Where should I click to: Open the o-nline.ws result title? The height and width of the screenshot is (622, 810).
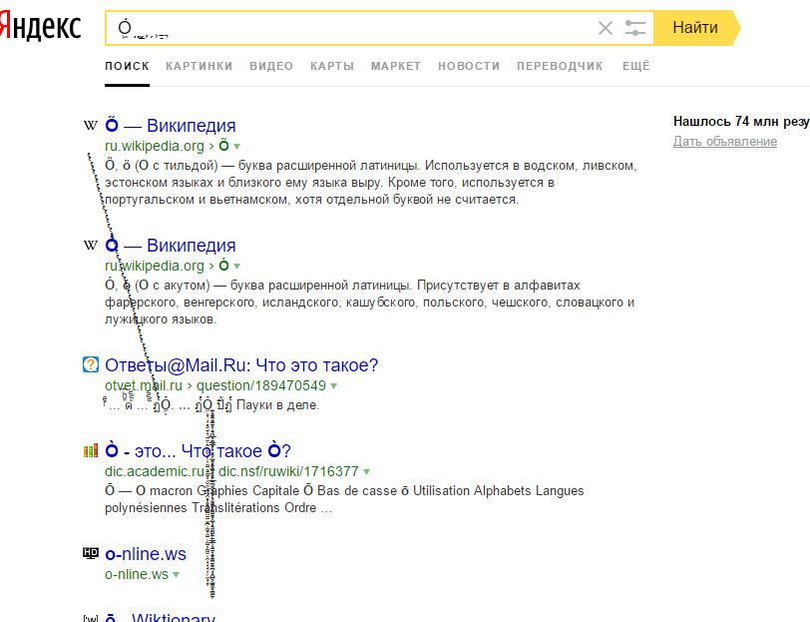[146, 554]
